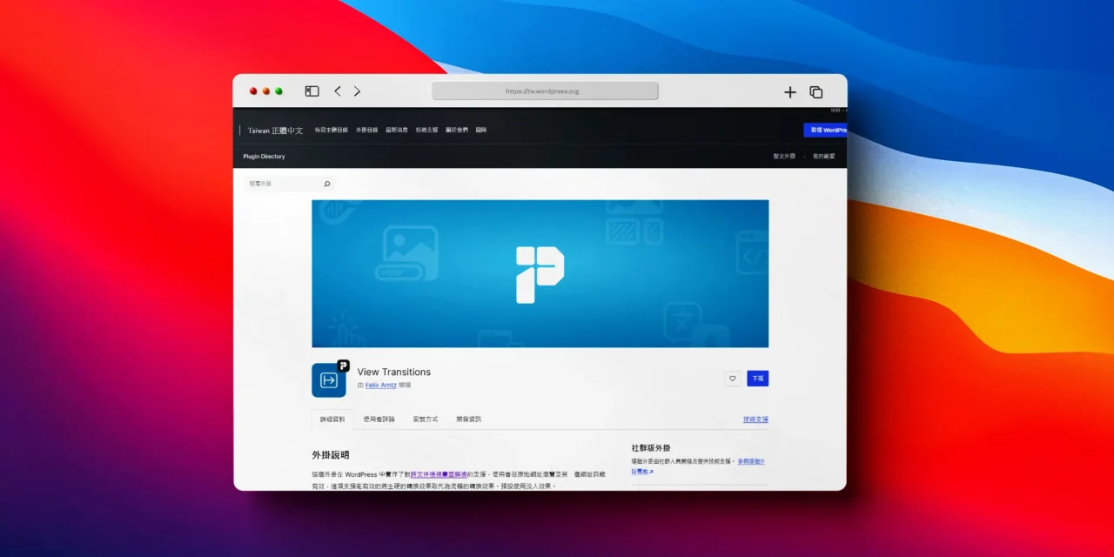Click the View Transitions plugin icon

point(331,379)
